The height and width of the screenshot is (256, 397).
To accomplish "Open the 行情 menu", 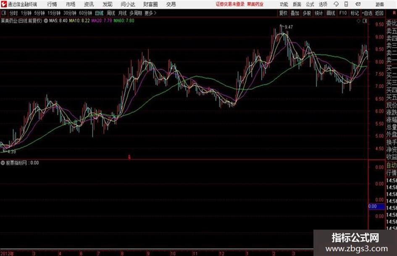I will 52,4.
